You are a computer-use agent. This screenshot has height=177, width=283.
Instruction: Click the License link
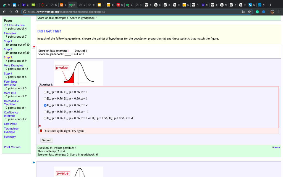[276, 147]
